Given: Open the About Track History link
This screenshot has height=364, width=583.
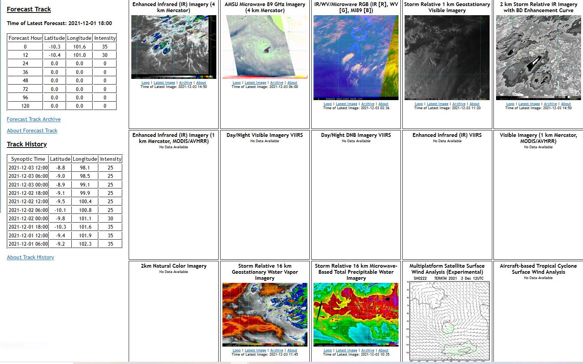Looking at the screenshot, I should pyautogui.click(x=30, y=257).
